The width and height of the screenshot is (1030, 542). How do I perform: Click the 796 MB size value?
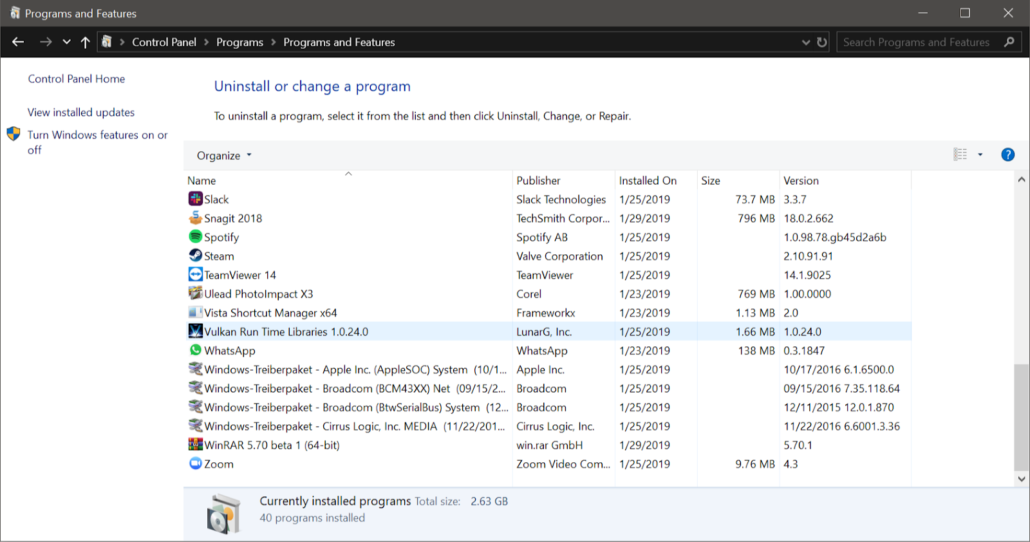[x=756, y=218]
